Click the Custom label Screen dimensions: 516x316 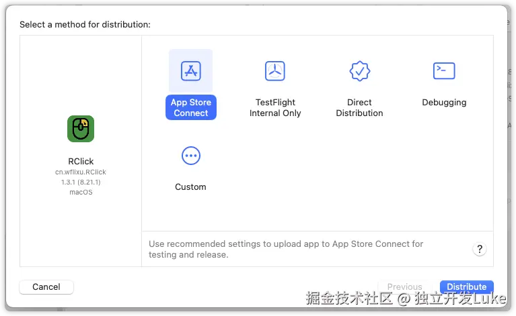(x=190, y=187)
